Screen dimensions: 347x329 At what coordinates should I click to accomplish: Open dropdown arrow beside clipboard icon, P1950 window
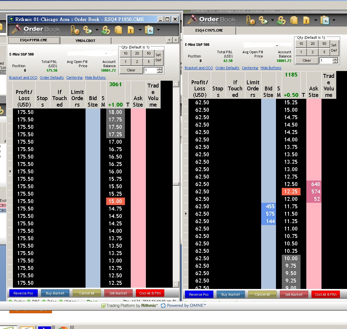(158, 30)
